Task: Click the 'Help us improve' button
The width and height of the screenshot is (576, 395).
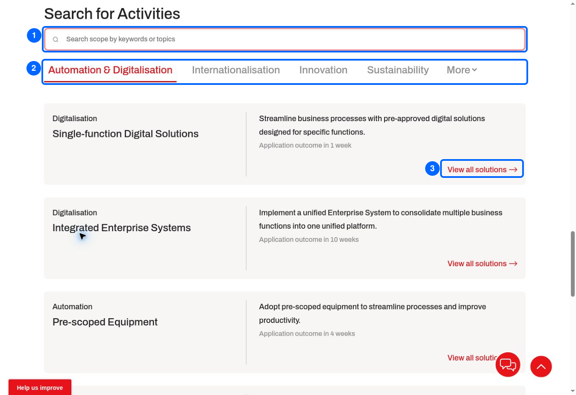Action: [40, 387]
